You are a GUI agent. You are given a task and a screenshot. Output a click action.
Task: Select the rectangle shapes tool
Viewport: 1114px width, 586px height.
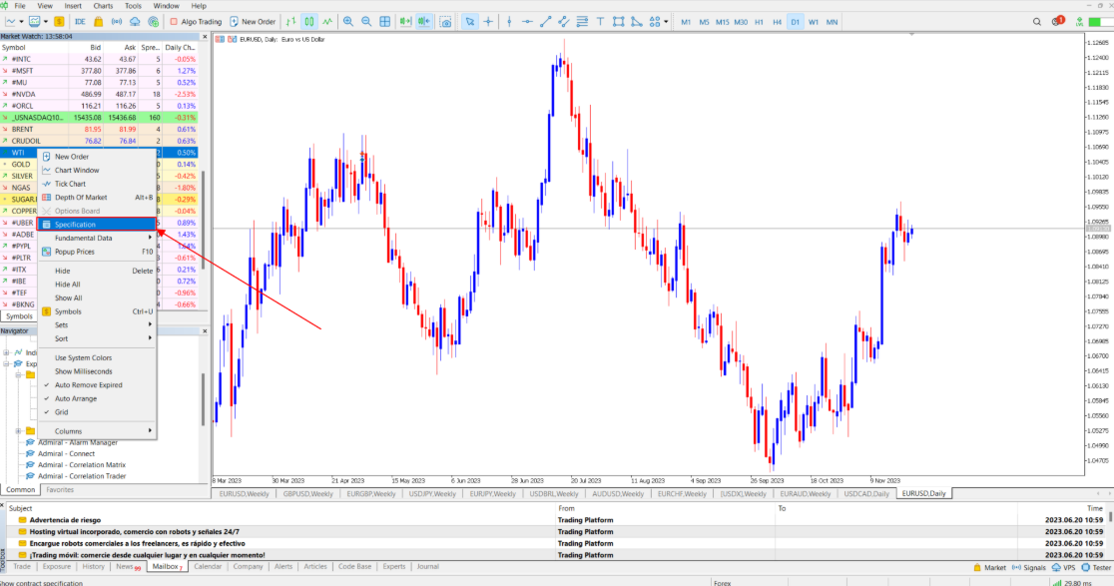click(x=618, y=22)
